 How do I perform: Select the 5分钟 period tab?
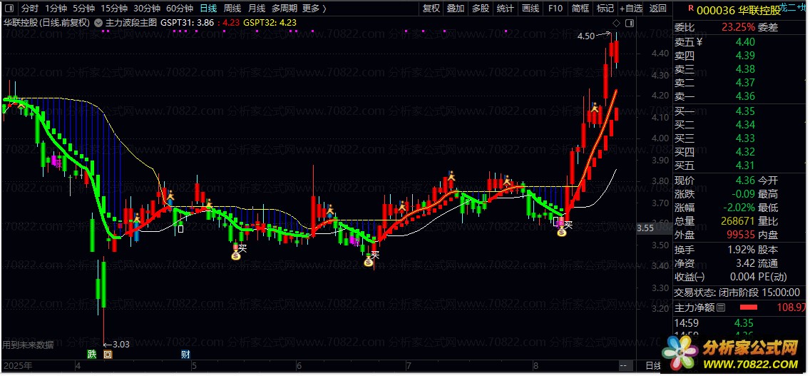83,9
